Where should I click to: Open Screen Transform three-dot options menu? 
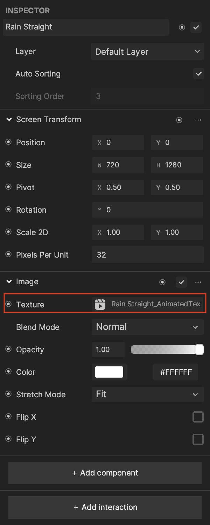198,120
